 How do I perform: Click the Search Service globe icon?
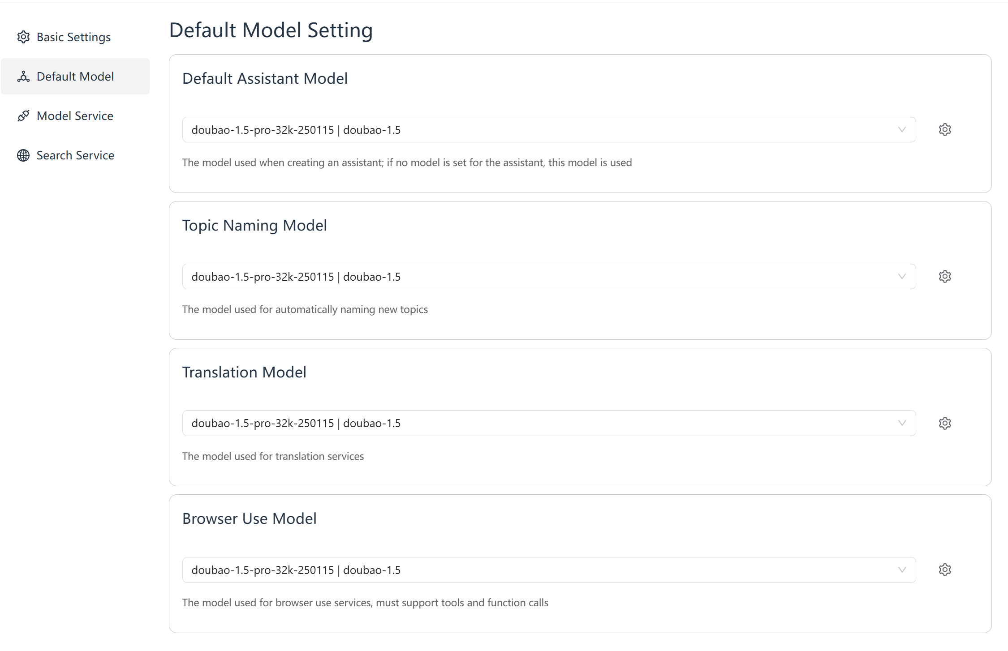click(23, 155)
